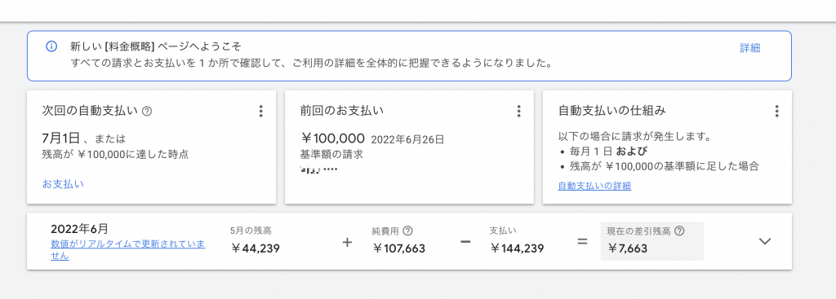This screenshot has width=836, height=299.
Task: Click the 自動支払いの仕組み card title
Action: [611, 111]
